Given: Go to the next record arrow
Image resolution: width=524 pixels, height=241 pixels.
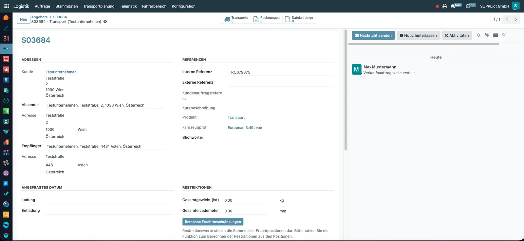Looking at the screenshot, I should [x=515, y=20].
